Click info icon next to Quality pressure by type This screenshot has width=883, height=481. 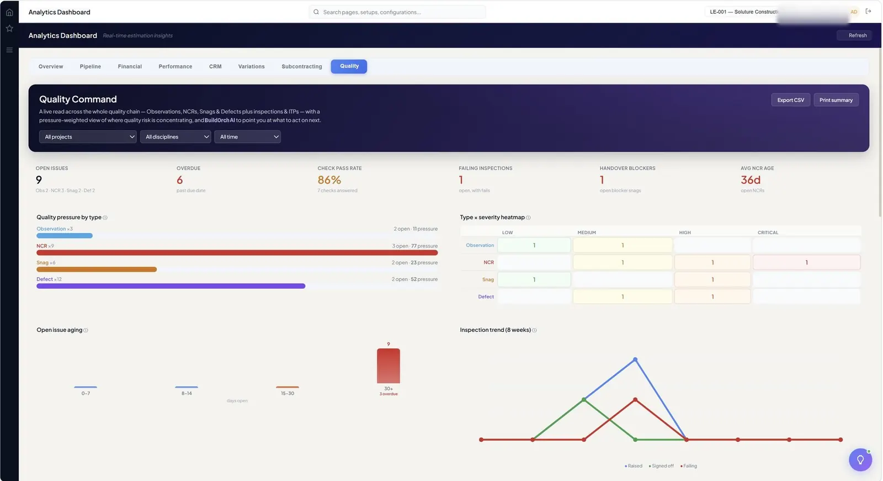point(105,218)
